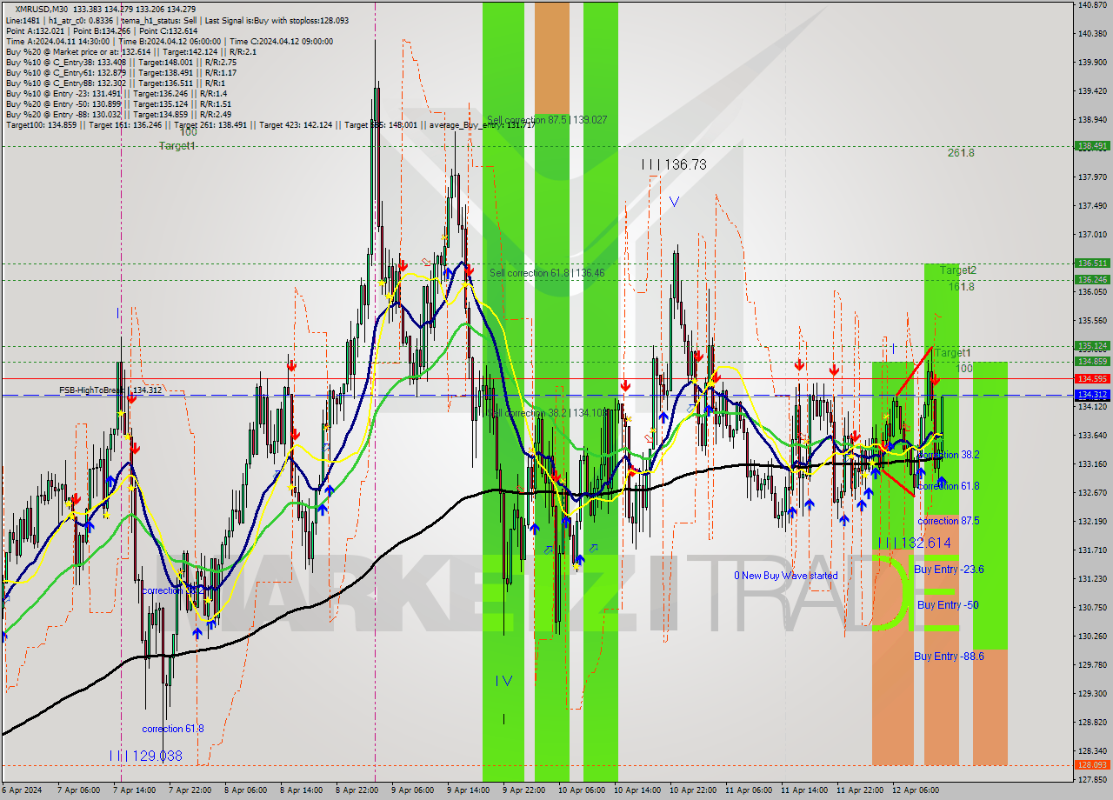This screenshot has height=800, width=1113.
Task: Select the 137.000 price axis value
Action: (1092, 235)
